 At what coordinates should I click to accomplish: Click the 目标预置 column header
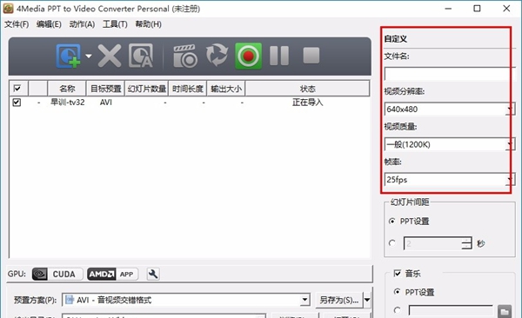pyautogui.click(x=105, y=89)
